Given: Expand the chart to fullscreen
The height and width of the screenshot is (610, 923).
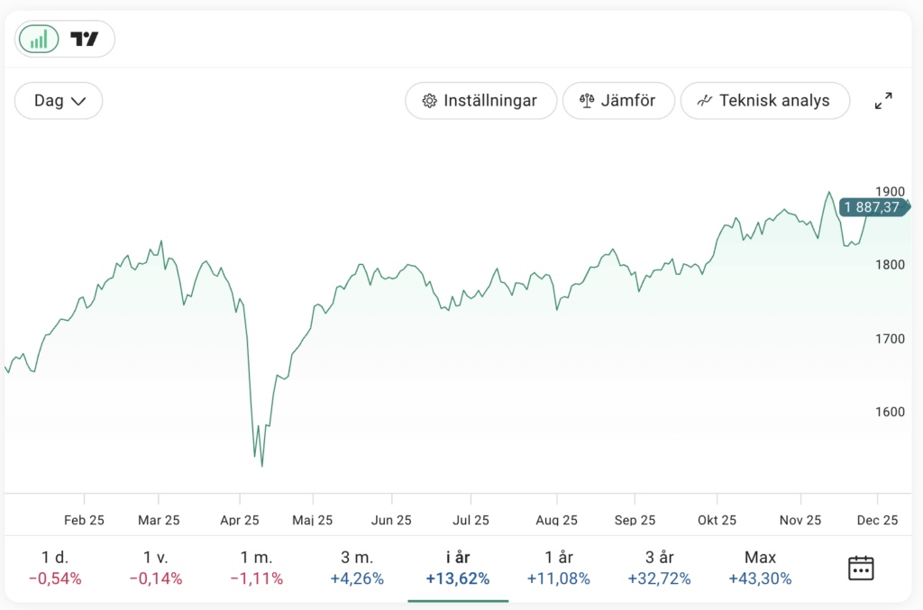Looking at the screenshot, I should (883, 101).
